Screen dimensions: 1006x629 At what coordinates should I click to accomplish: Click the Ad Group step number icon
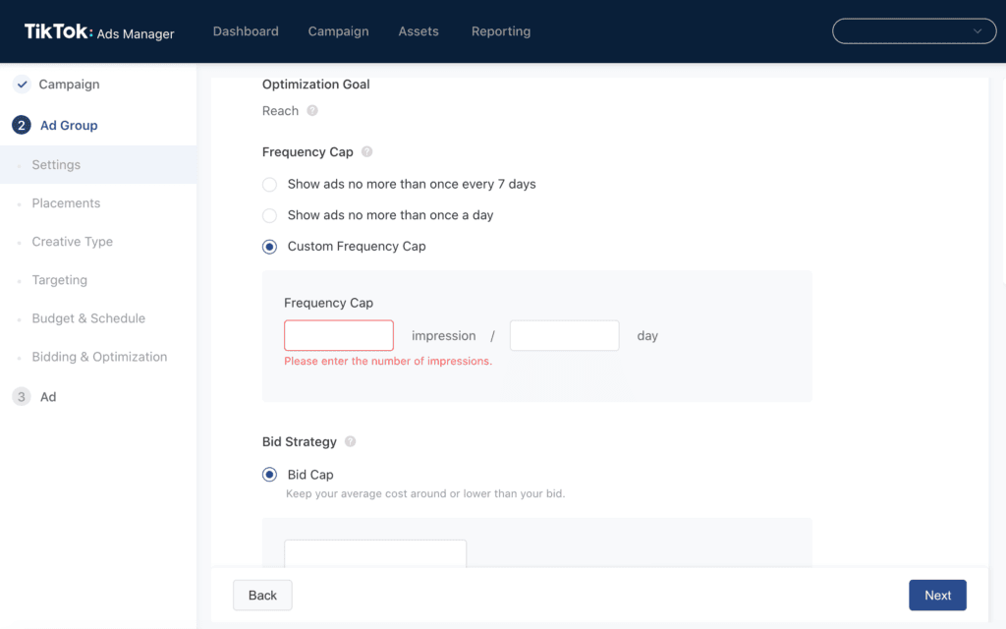[22, 126]
